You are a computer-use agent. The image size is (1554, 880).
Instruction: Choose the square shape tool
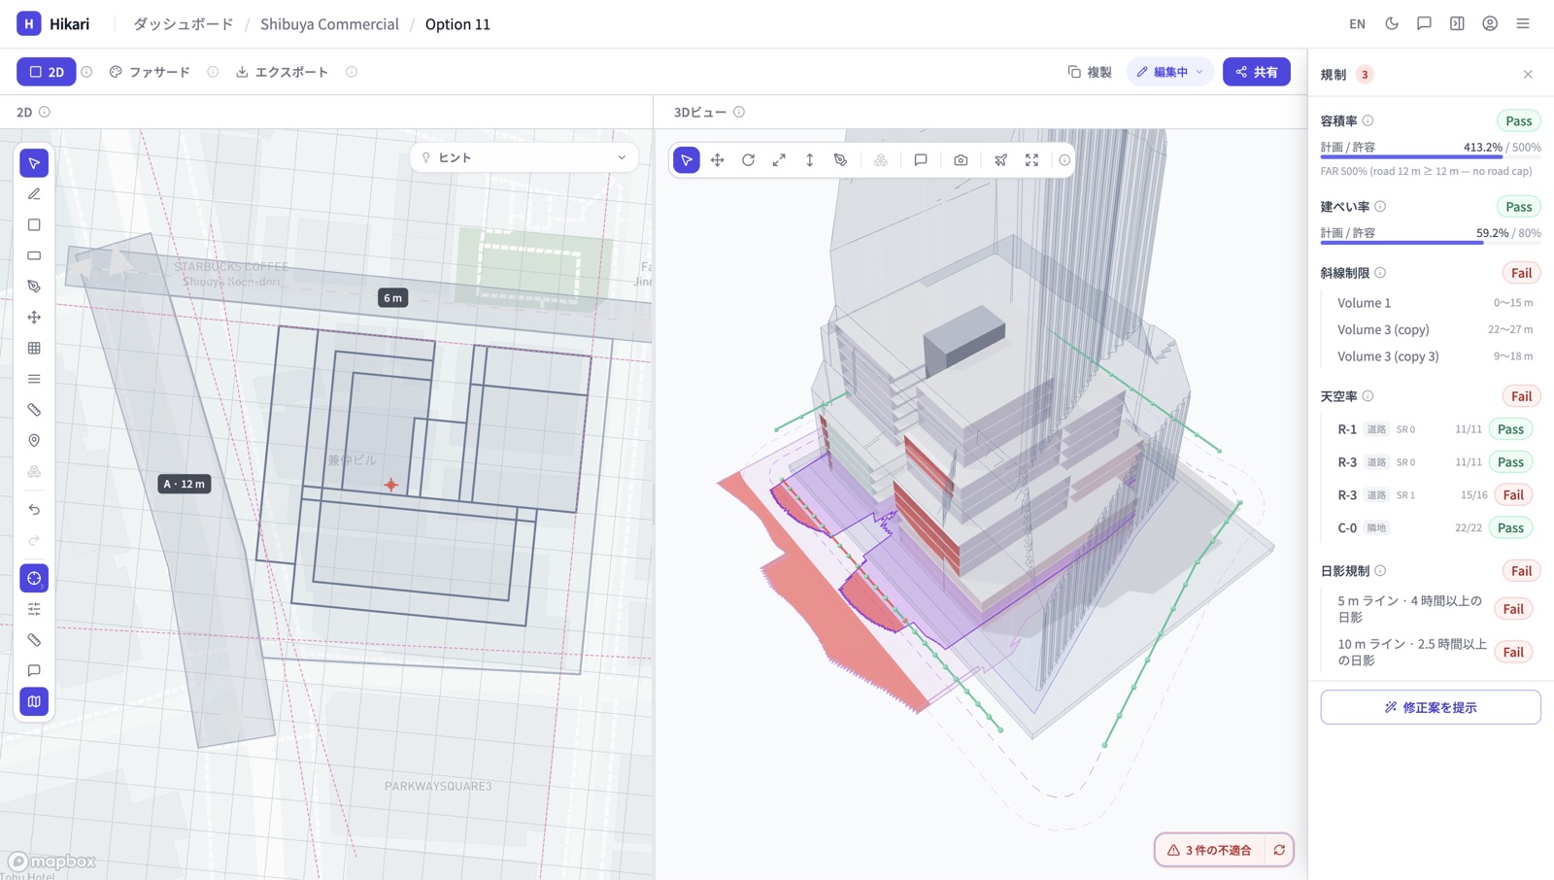[34, 225]
